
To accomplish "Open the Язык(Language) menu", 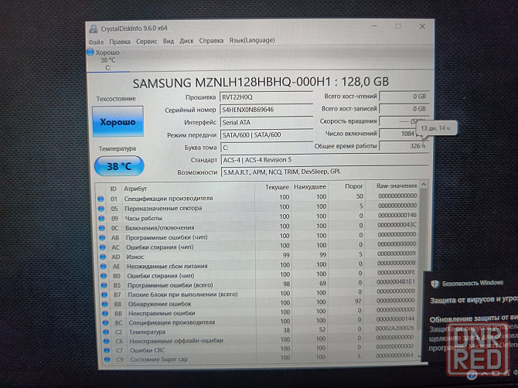I will [x=252, y=40].
